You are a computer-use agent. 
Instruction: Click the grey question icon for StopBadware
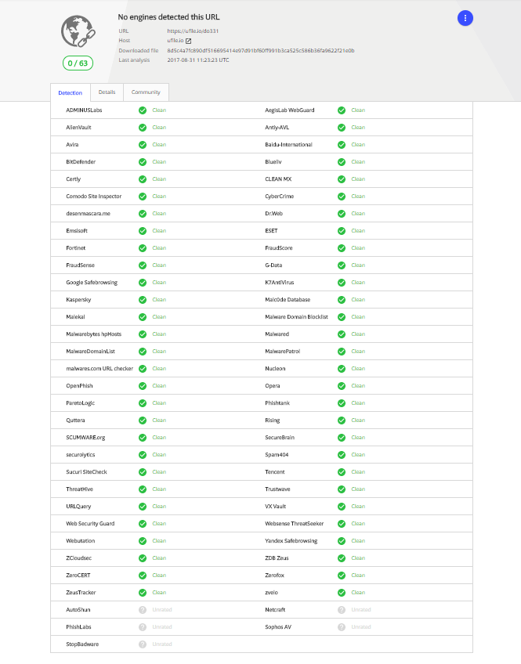(143, 644)
